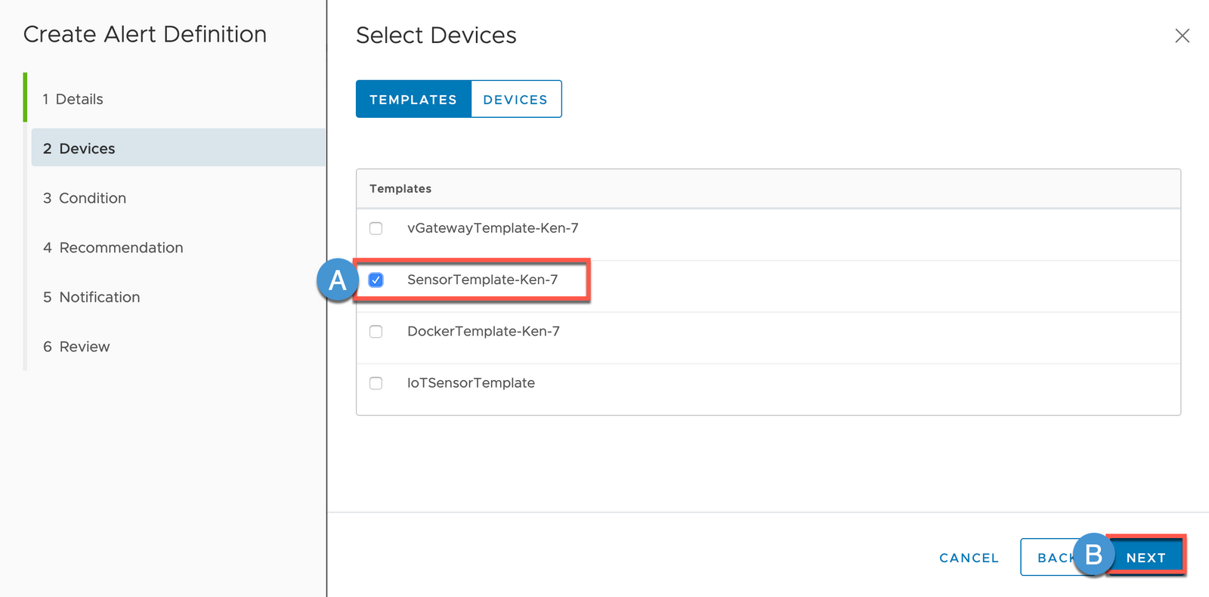The image size is (1209, 597).
Task: Cancel the alert definition wizard
Action: pos(969,558)
